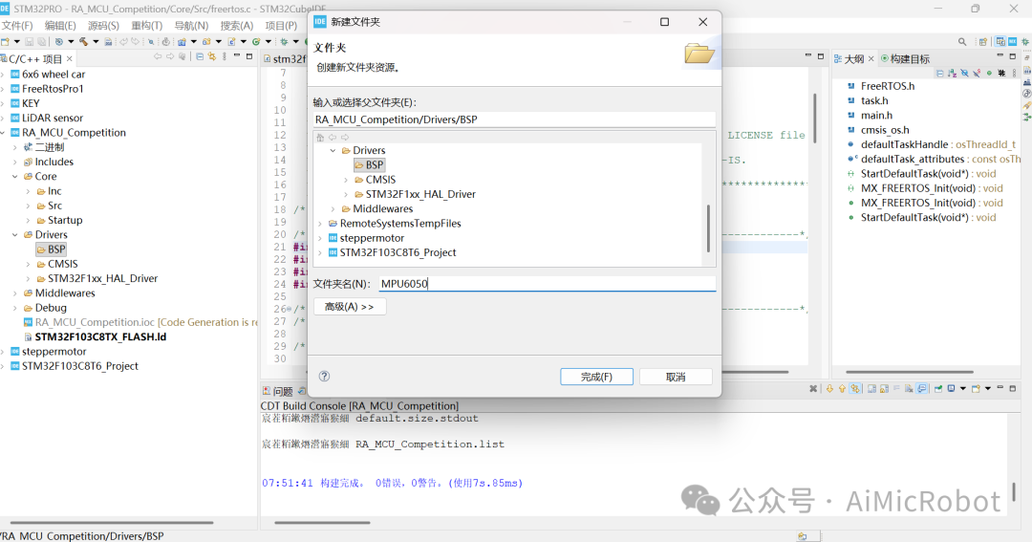Toggle Hide Non-Public Members green dot

click(989, 73)
